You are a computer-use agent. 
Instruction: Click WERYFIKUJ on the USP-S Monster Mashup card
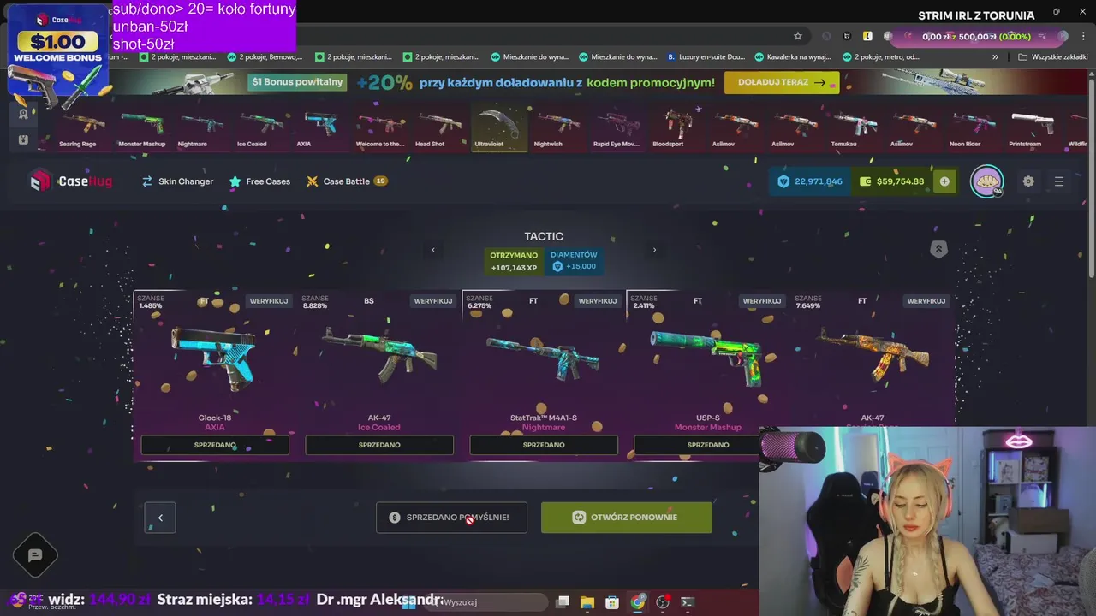coord(762,301)
